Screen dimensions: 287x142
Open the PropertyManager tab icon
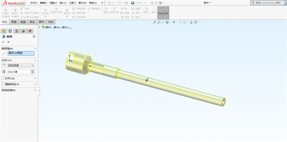tap(10, 31)
